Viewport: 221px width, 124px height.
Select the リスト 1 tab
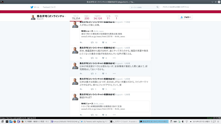[116, 18]
